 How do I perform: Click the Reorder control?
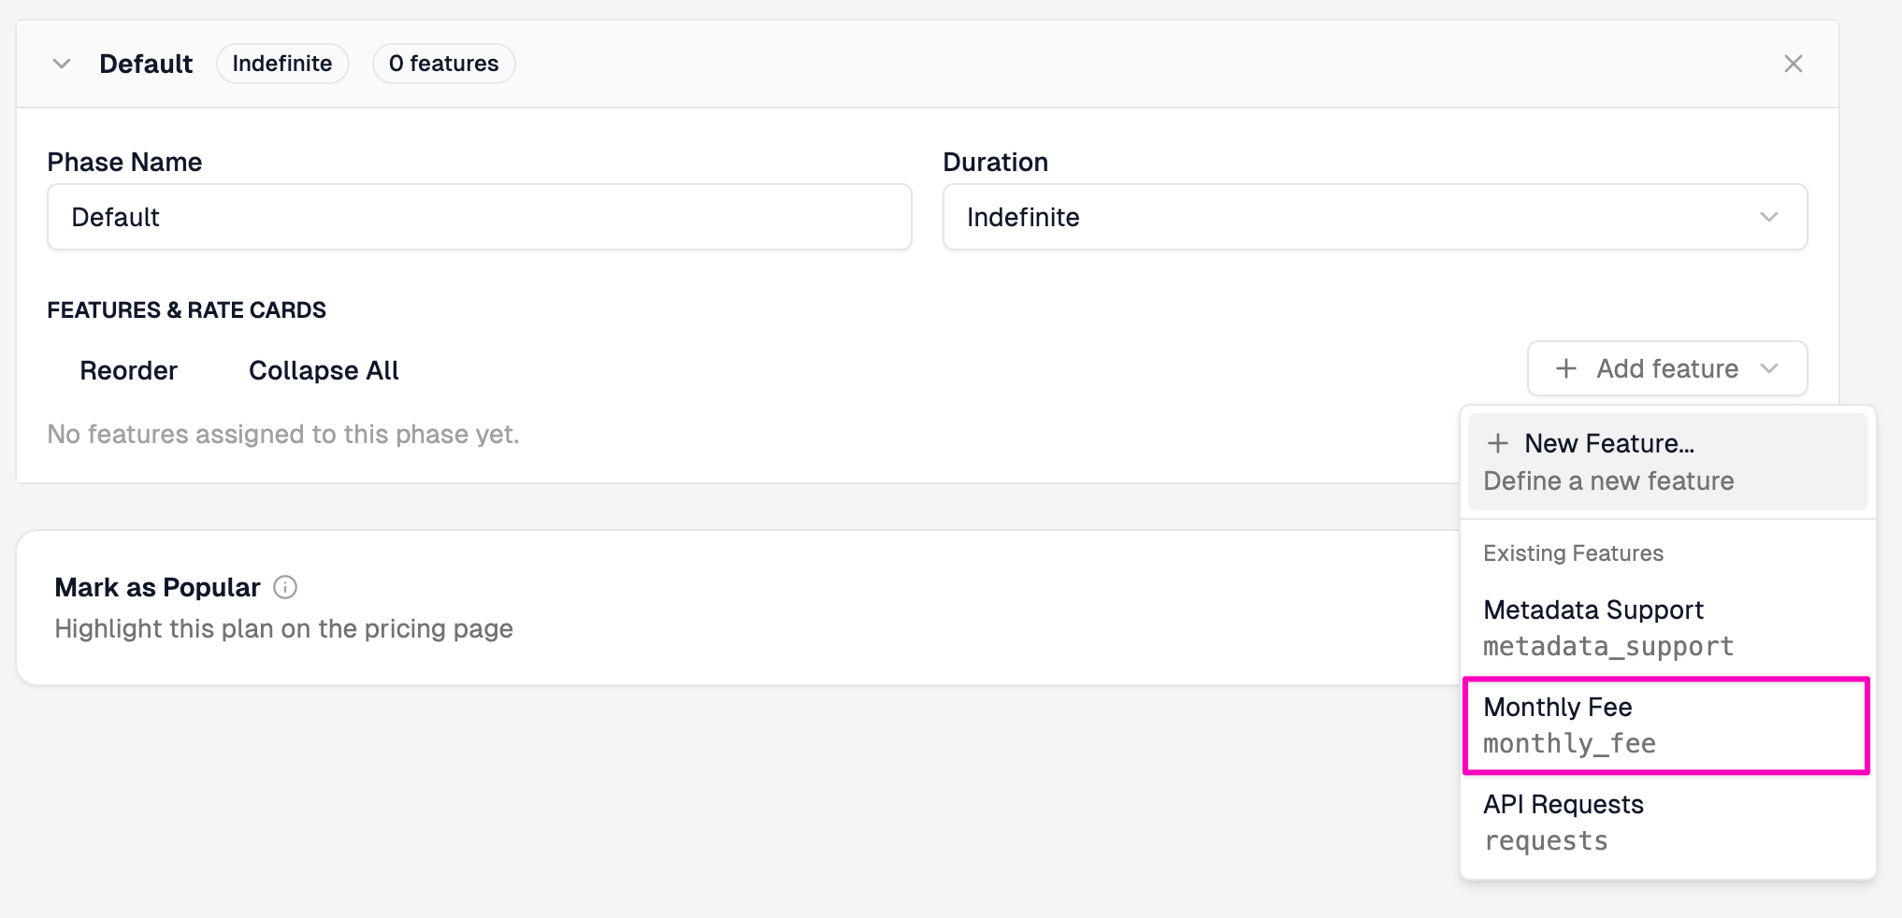(128, 370)
